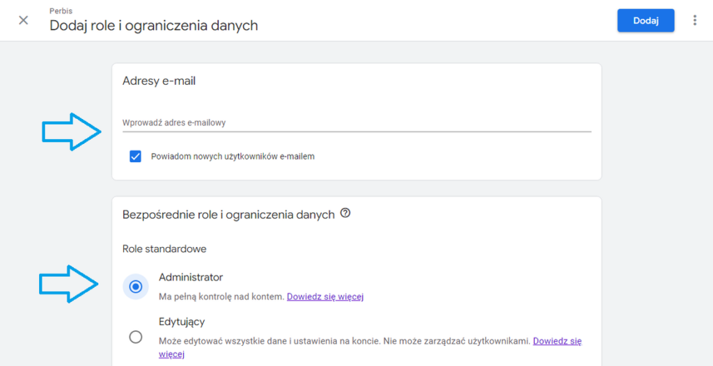Open Administrator's "Dowiedz się więcej" link
713x366 pixels.
325,296
